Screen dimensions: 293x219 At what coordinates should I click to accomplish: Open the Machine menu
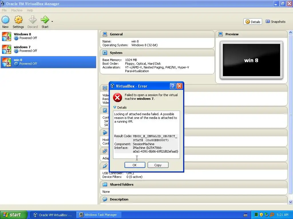pyautogui.click(x=17, y=10)
